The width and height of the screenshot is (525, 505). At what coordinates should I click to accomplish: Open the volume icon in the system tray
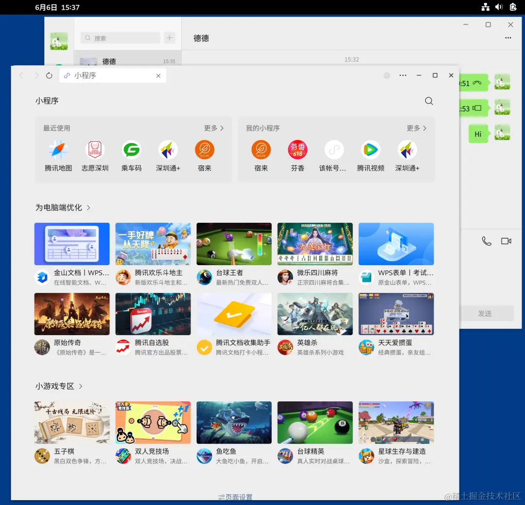499,7
